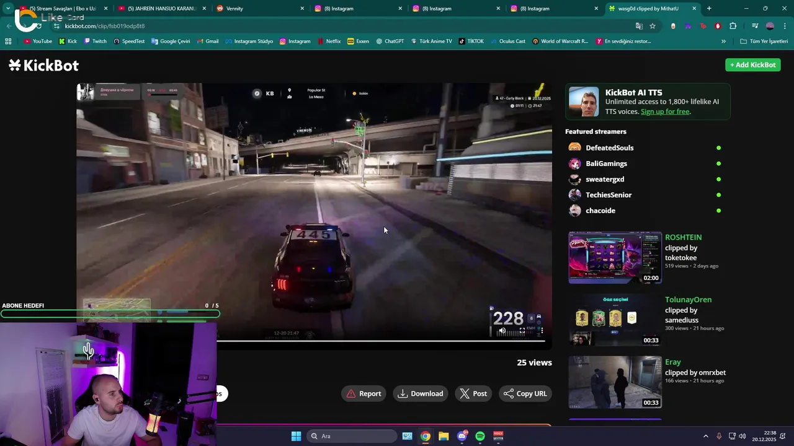
Task: Open the TolunayOren clip thumbnail
Action: (615, 320)
